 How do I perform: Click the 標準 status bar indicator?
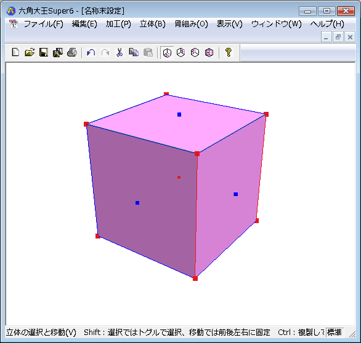[x=335, y=333]
